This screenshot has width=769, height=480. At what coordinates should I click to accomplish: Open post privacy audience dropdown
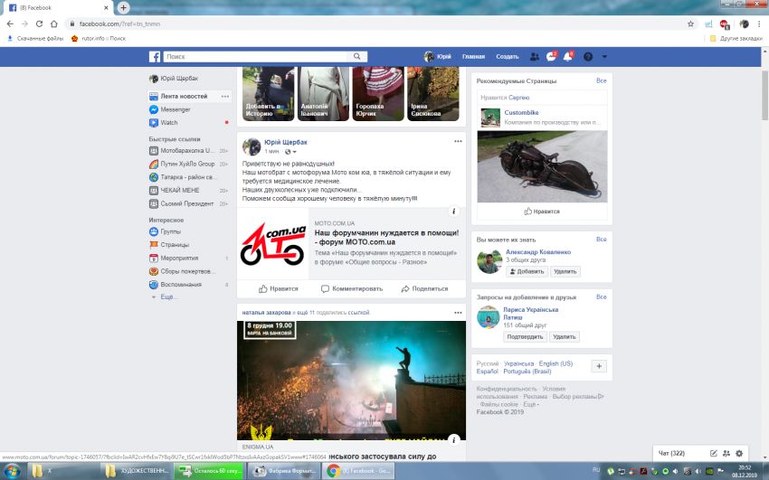point(290,152)
